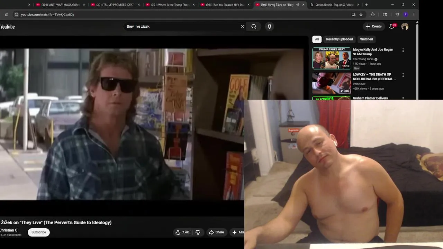
Task: Click install app icon in address bar
Action: click(x=353, y=15)
